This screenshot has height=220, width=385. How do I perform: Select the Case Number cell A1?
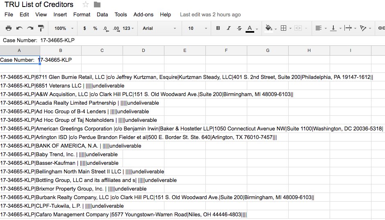click(x=20, y=60)
